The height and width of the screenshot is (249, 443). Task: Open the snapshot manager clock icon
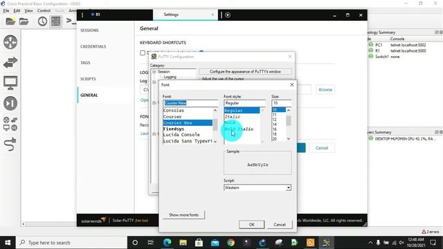42,21
